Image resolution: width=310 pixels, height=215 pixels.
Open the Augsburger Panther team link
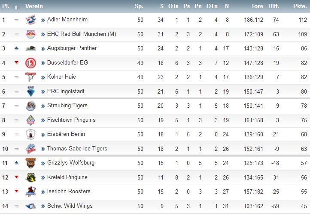[72, 48]
